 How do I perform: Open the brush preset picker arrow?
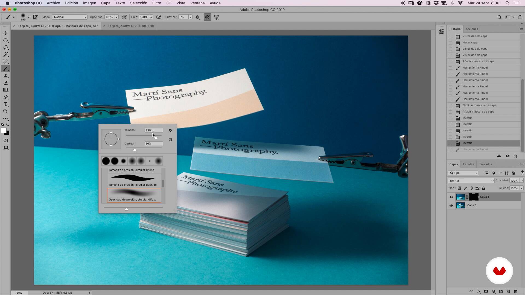(29, 17)
